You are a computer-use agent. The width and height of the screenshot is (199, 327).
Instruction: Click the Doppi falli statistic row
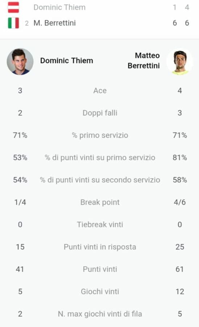pos(99,113)
